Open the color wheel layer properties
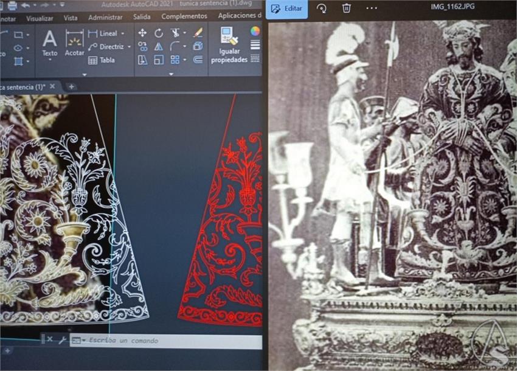 click(x=255, y=31)
